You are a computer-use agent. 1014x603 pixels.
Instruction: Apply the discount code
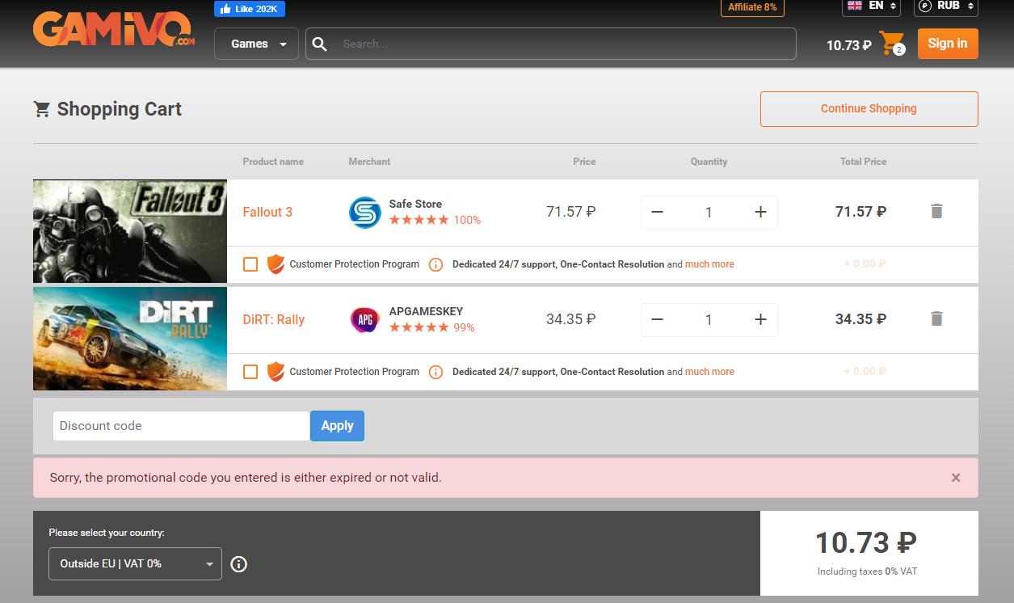tap(337, 426)
